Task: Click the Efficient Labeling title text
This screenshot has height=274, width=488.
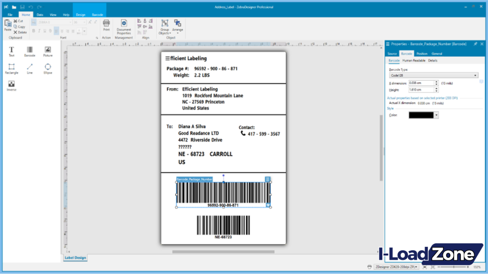Action: coord(186,59)
